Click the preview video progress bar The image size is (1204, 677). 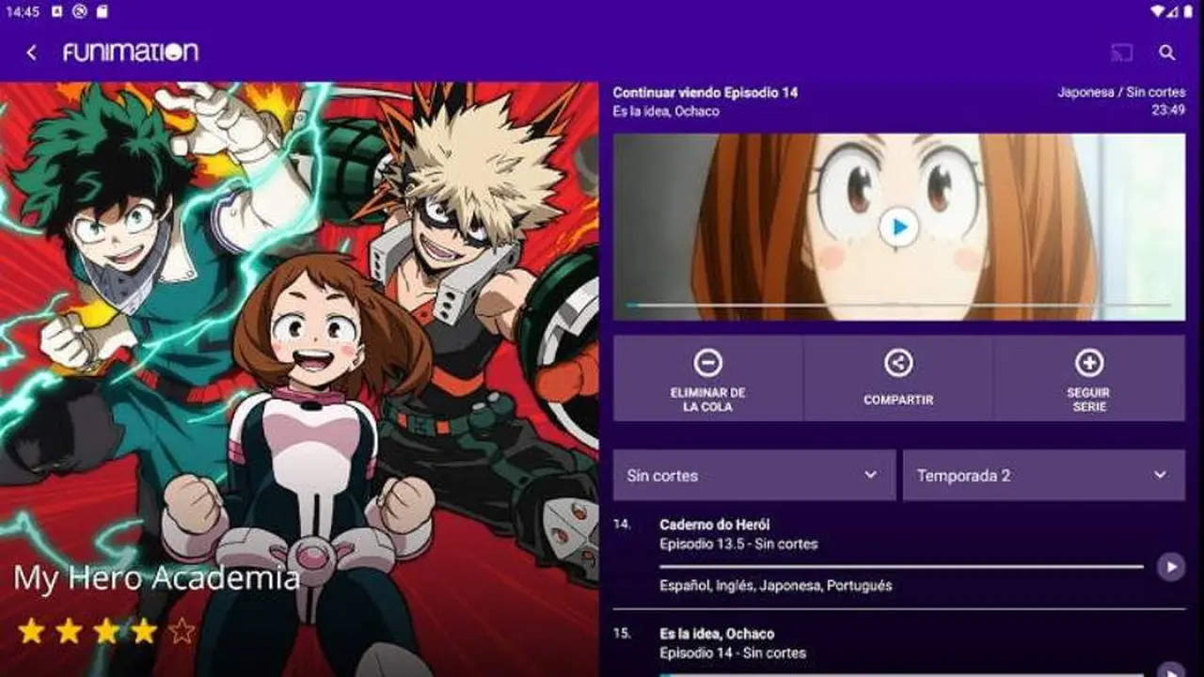898,305
